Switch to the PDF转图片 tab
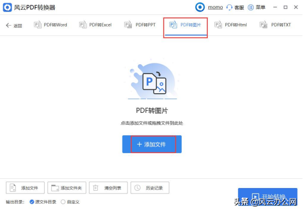 [x=185, y=25]
